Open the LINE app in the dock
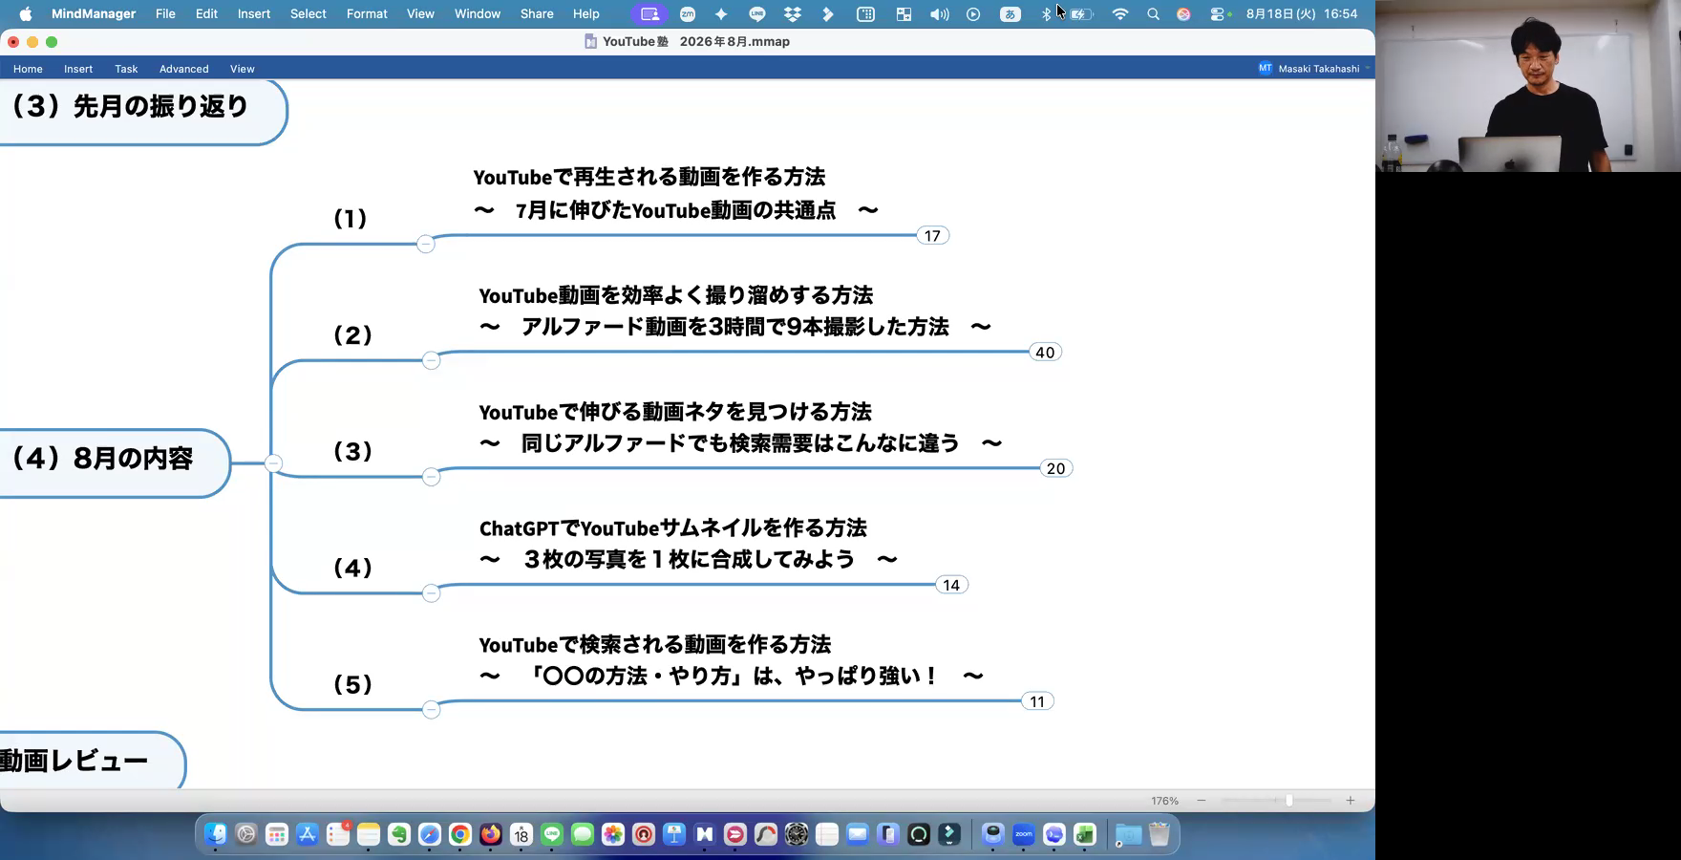Screen dimensions: 1681x860 coord(552,834)
